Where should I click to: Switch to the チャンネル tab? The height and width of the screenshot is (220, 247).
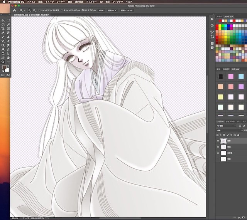pos(230,121)
